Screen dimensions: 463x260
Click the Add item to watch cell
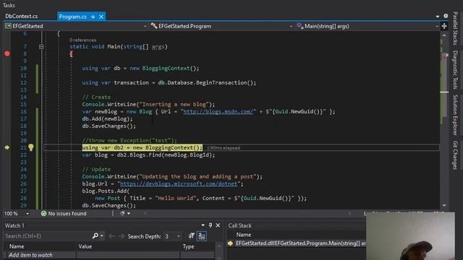click(x=41, y=255)
